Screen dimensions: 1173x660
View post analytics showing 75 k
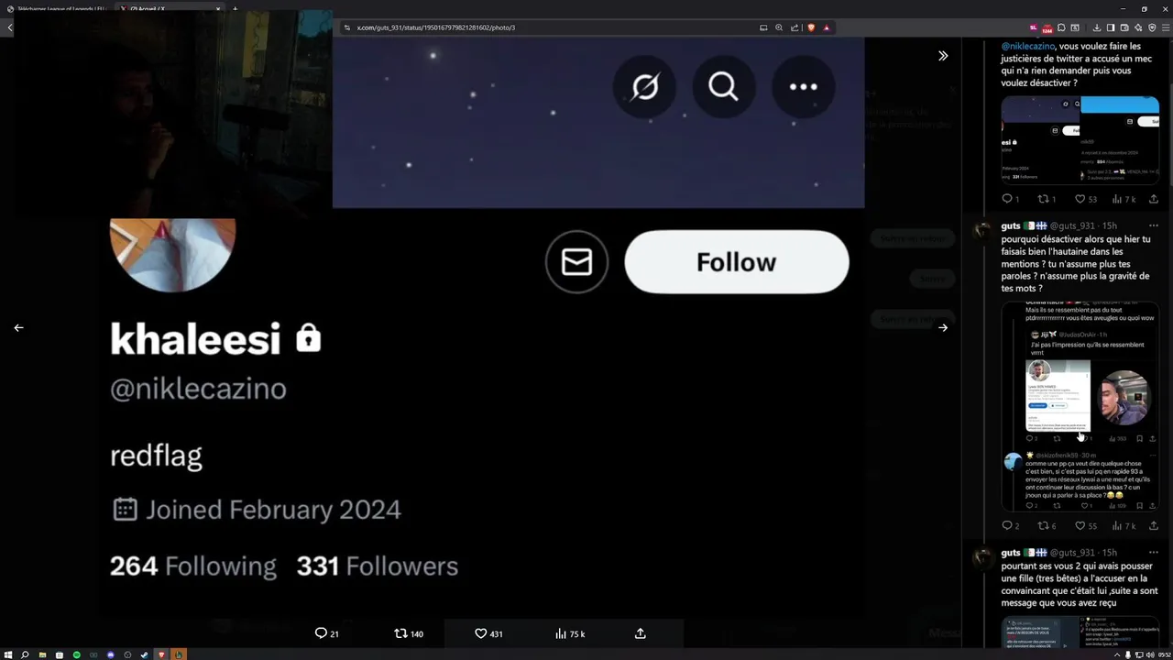(570, 633)
